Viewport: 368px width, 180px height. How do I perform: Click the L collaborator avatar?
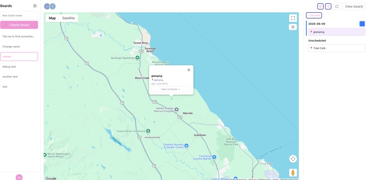click(x=47, y=6)
